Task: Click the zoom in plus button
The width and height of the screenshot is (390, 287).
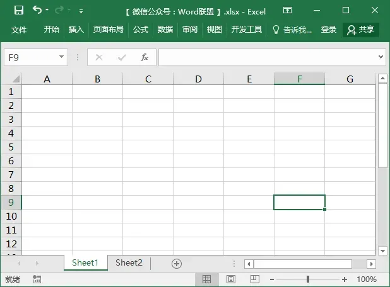Action: point(345,279)
